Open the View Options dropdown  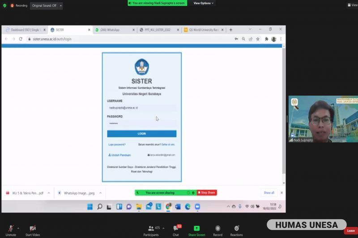[203, 3]
